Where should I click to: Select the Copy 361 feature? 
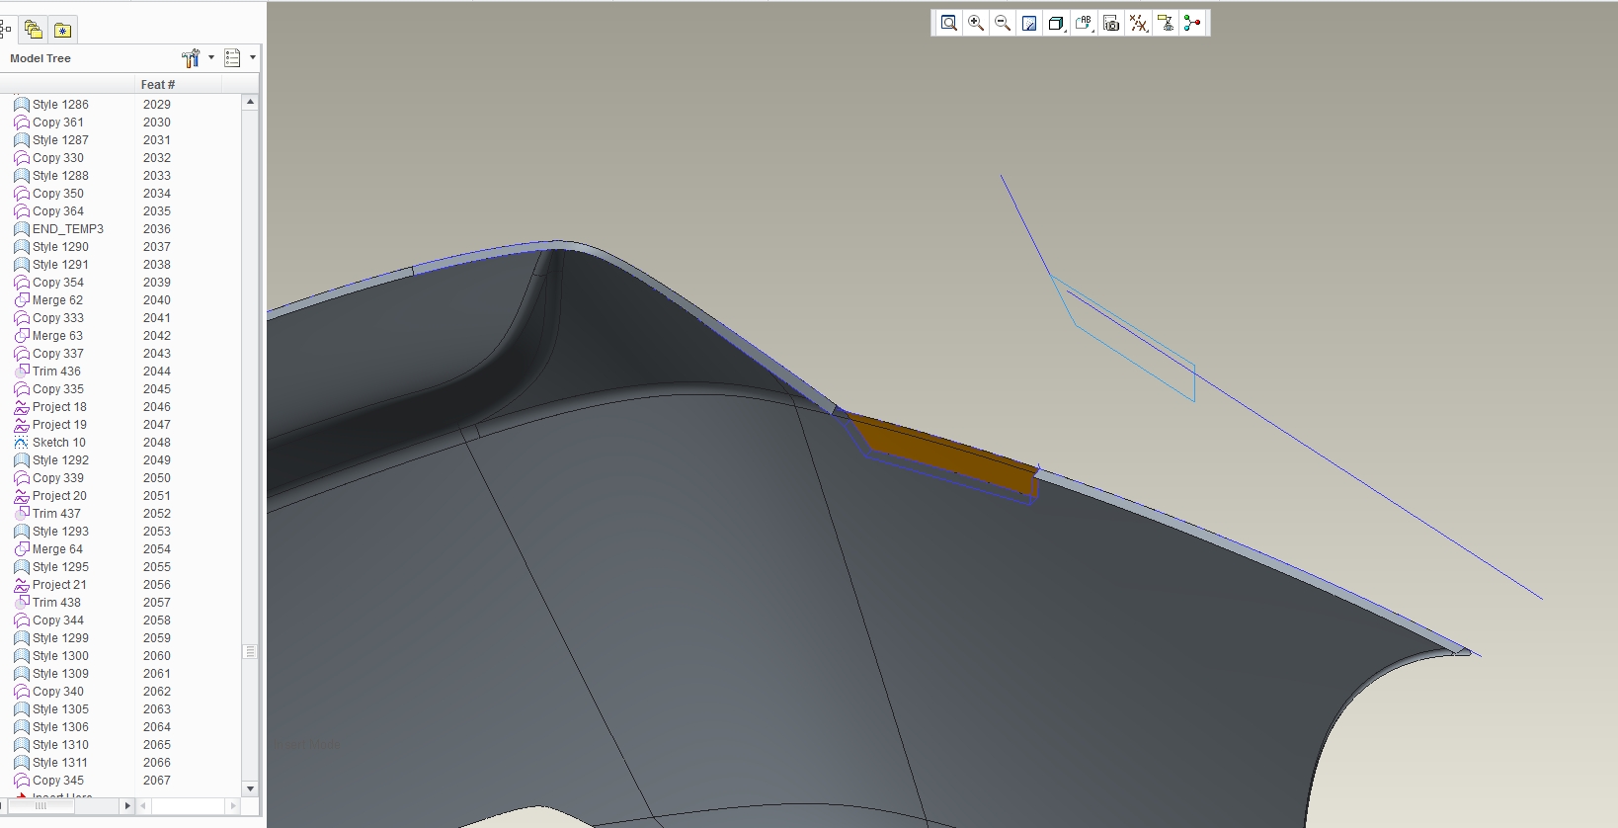(x=58, y=123)
